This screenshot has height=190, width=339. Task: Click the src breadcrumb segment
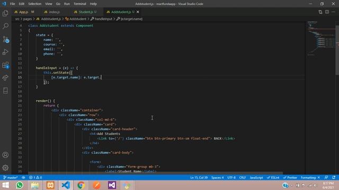click(17, 19)
